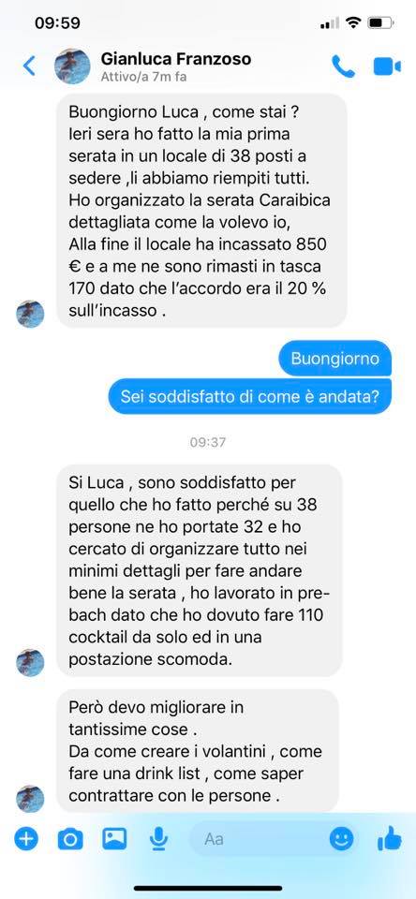Screen dimensions: 416x899
Task: Tap the 'Buongiorno Luca, come stai?' message
Action: tap(201, 211)
